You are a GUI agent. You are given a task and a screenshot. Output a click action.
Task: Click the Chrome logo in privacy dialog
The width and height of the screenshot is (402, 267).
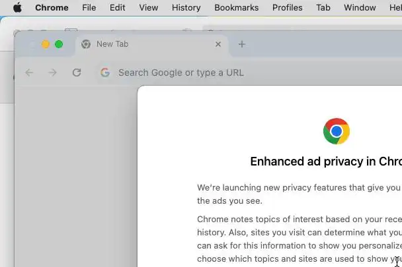(337, 131)
